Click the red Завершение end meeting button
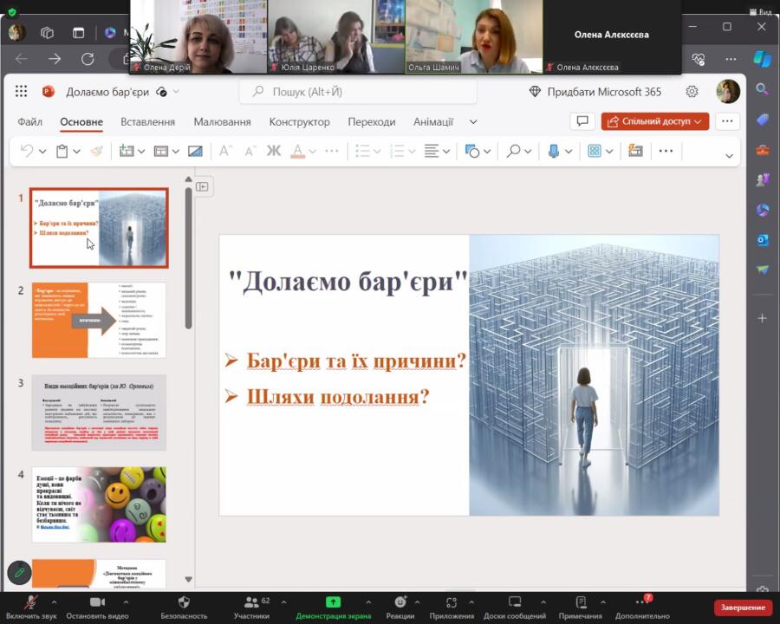This screenshot has width=780, height=624. [x=743, y=607]
